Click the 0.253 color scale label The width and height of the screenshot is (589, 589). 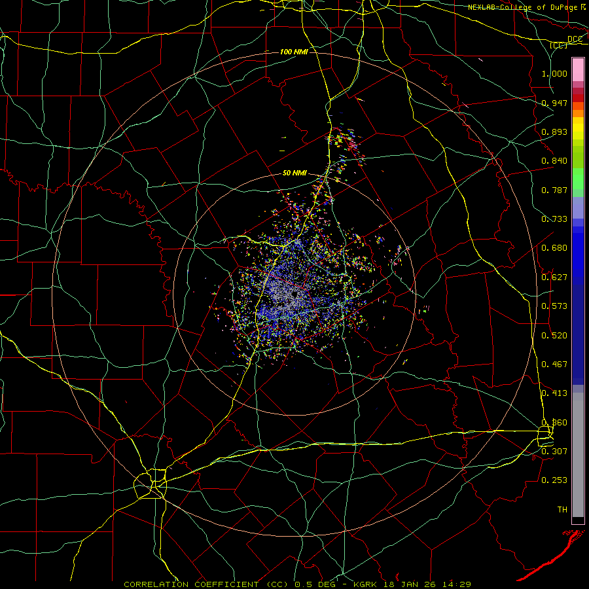554,480
